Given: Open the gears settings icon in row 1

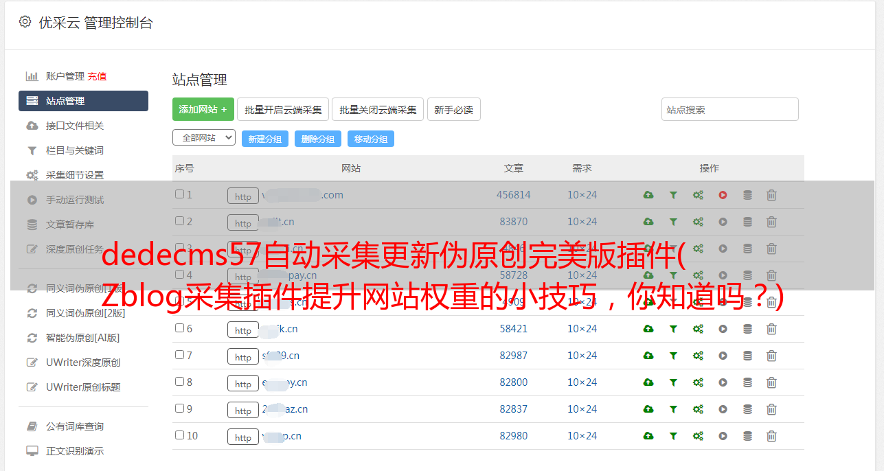Looking at the screenshot, I should click(x=698, y=195).
